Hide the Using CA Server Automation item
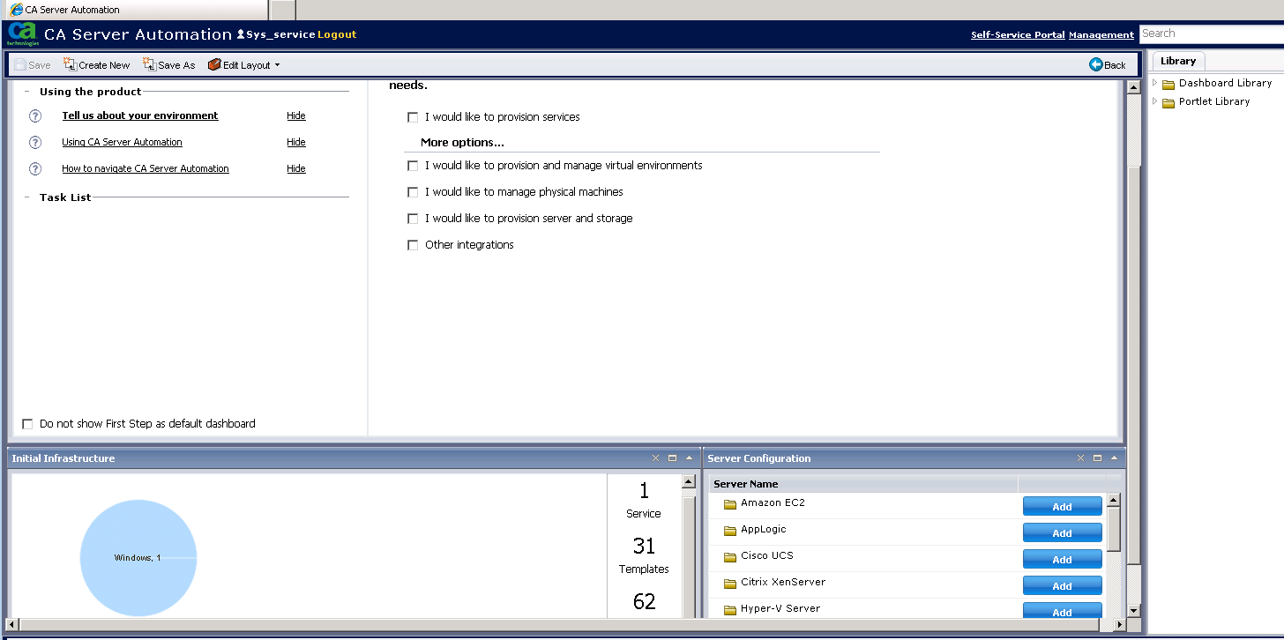The height and width of the screenshot is (640, 1284). [x=296, y=142]
